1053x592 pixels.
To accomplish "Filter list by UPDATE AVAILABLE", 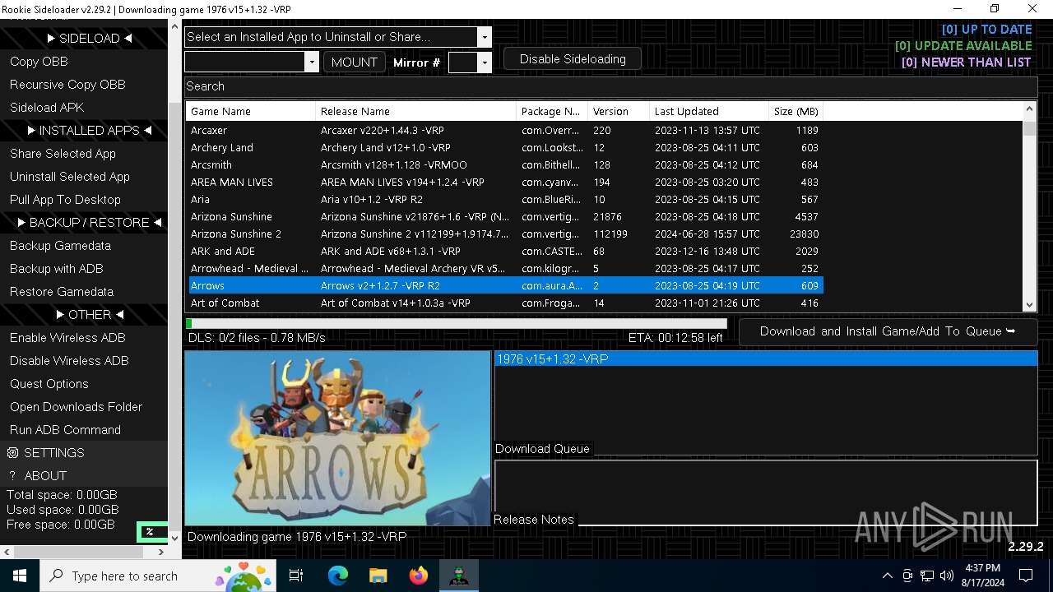I will click(963, 46).
